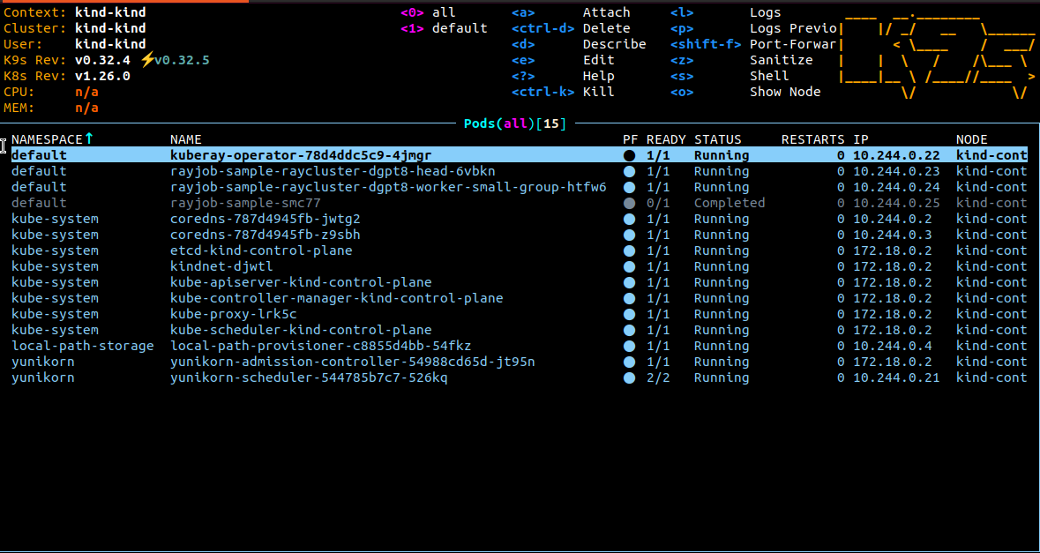Click the Pods(all)[15] table title

[x=515, y=123]
